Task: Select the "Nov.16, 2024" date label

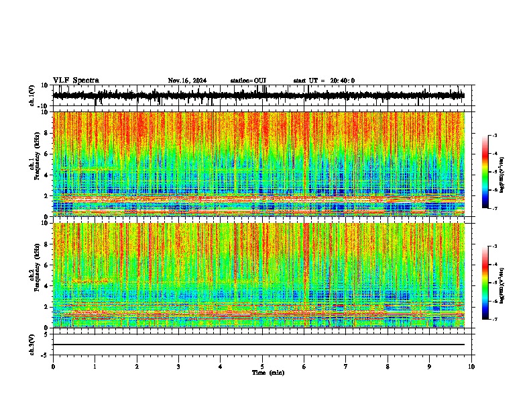Action: pyautogui.click(x=187, y=81)
